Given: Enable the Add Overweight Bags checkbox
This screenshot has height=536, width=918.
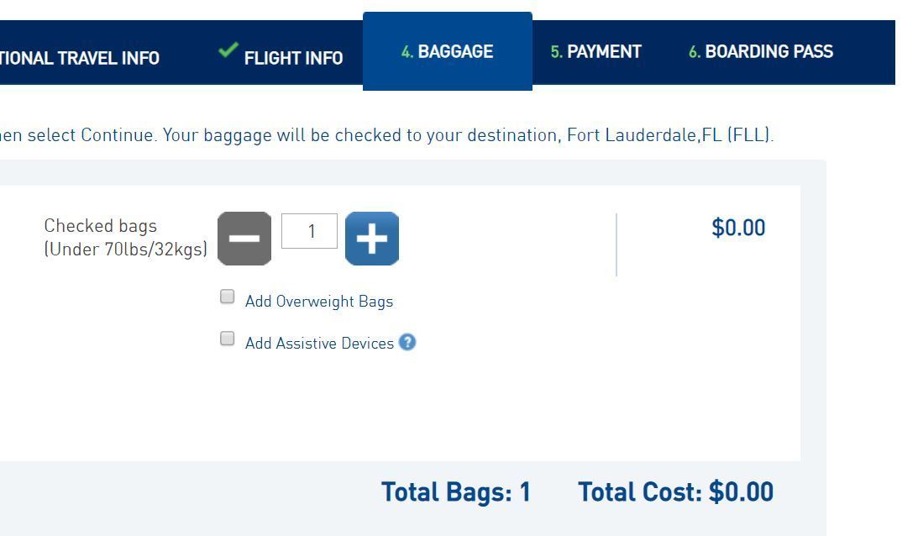Looking at the screenshot, I should coord(227,296).
